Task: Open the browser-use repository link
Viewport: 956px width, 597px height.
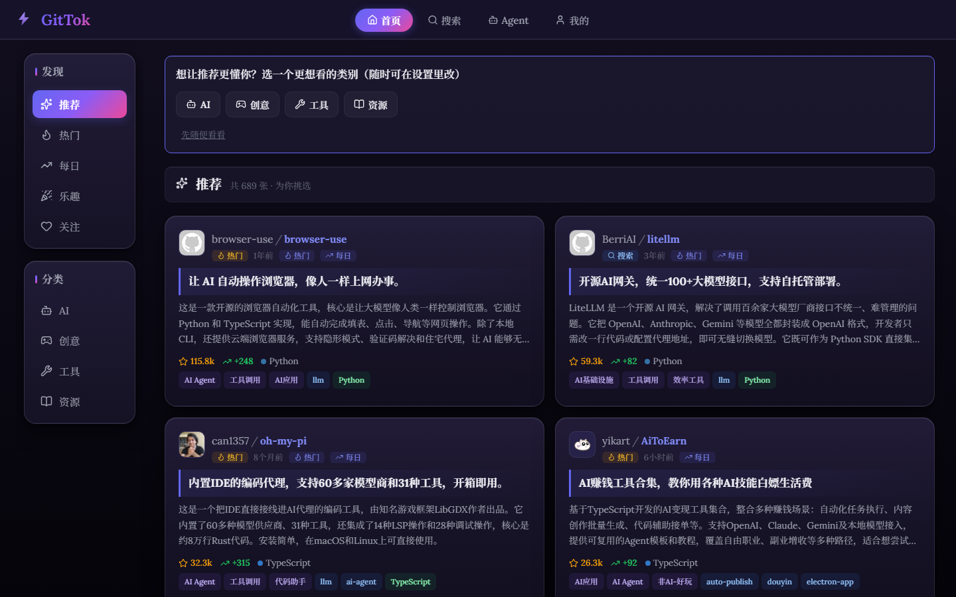Action: point(315,239)
